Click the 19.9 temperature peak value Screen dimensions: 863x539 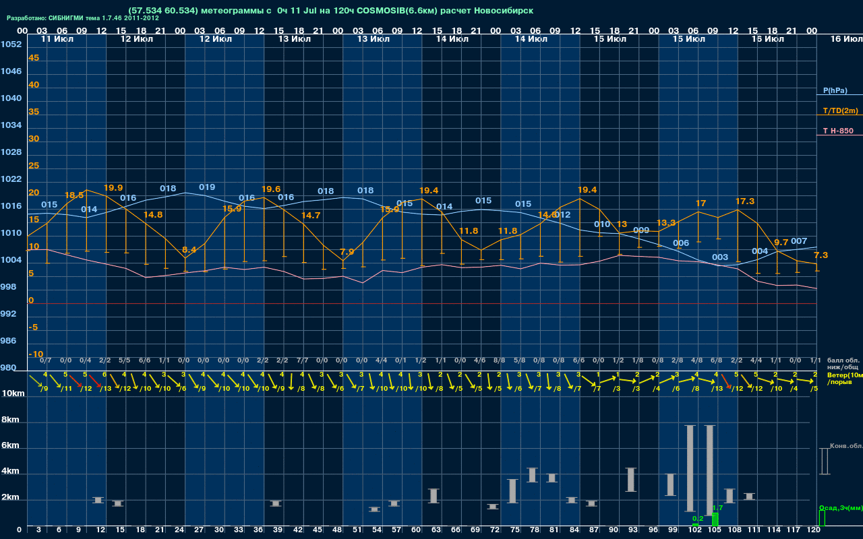pos(113,188)
